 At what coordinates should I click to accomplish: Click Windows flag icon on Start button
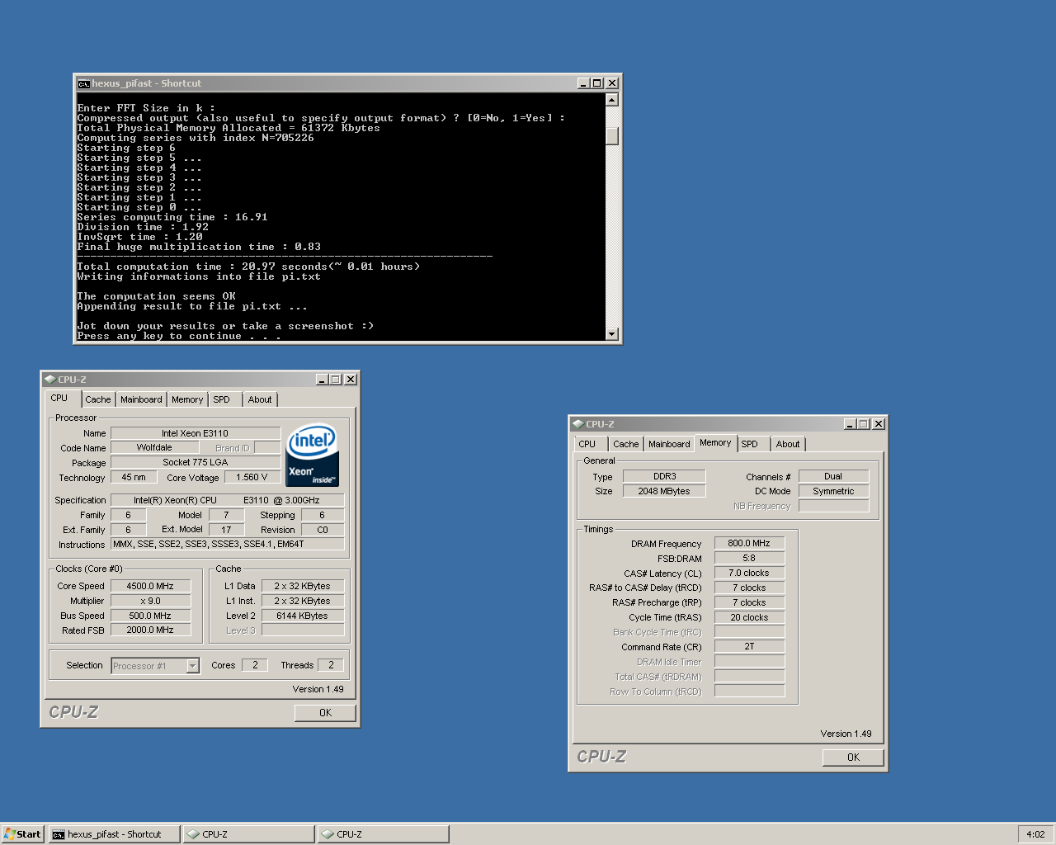click(x=9, y=834)
